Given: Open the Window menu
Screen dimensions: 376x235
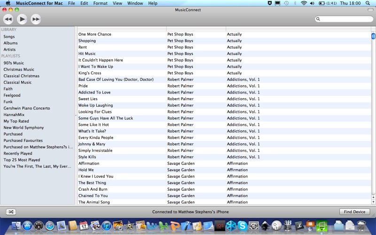Looking at the screenshot, I should pyautogui.click(x=135, y=3).
